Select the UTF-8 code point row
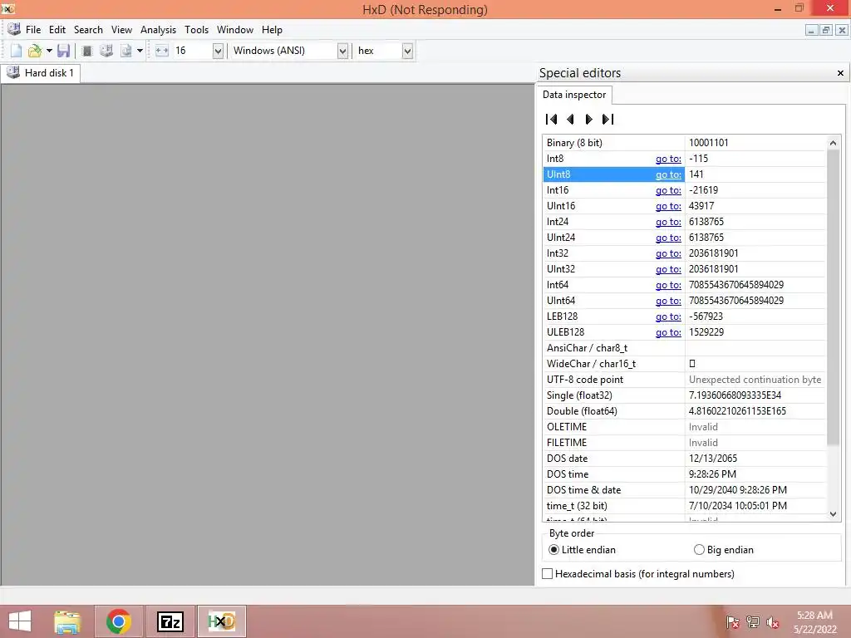Image resolution: width=851 pixels, height=638 pixels. (x=685, y=380)
